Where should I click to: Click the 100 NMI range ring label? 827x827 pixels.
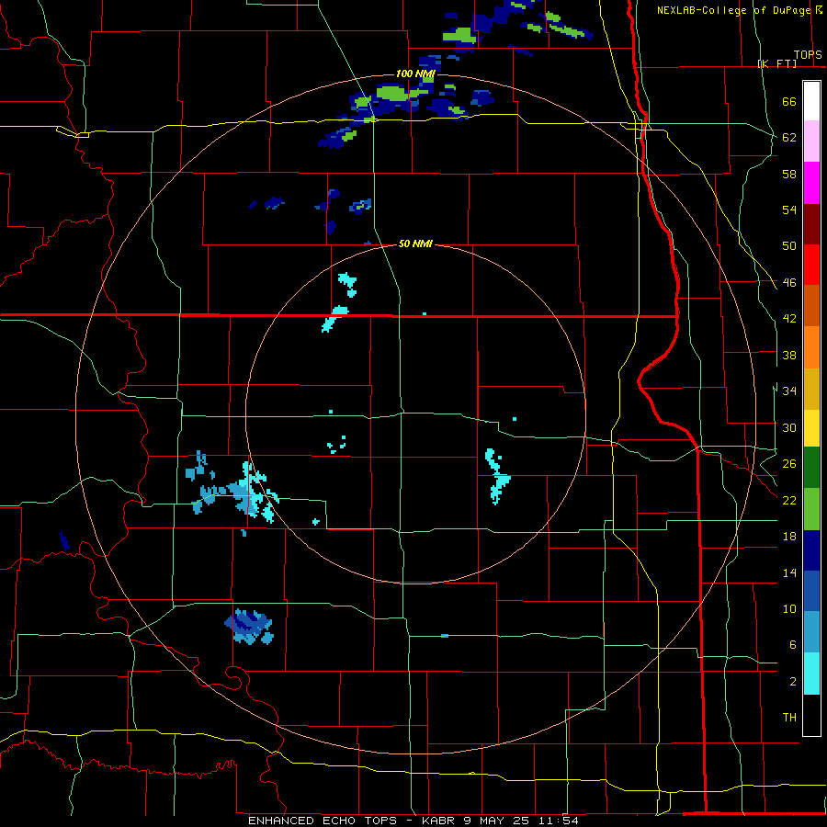point(415,74)
